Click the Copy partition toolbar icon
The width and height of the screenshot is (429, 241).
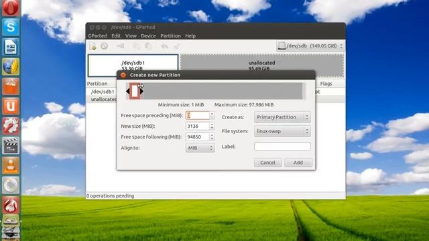pos(136,46)
